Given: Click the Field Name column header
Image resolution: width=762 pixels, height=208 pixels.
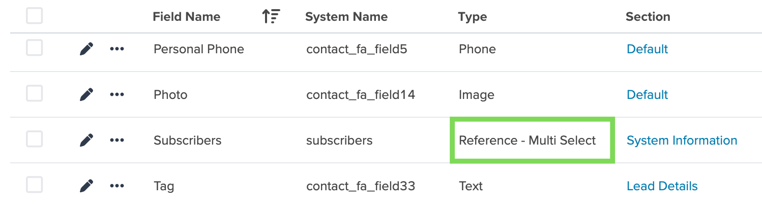Looking at the screenshot, I should pyautogui.click(x=186, y=17).
